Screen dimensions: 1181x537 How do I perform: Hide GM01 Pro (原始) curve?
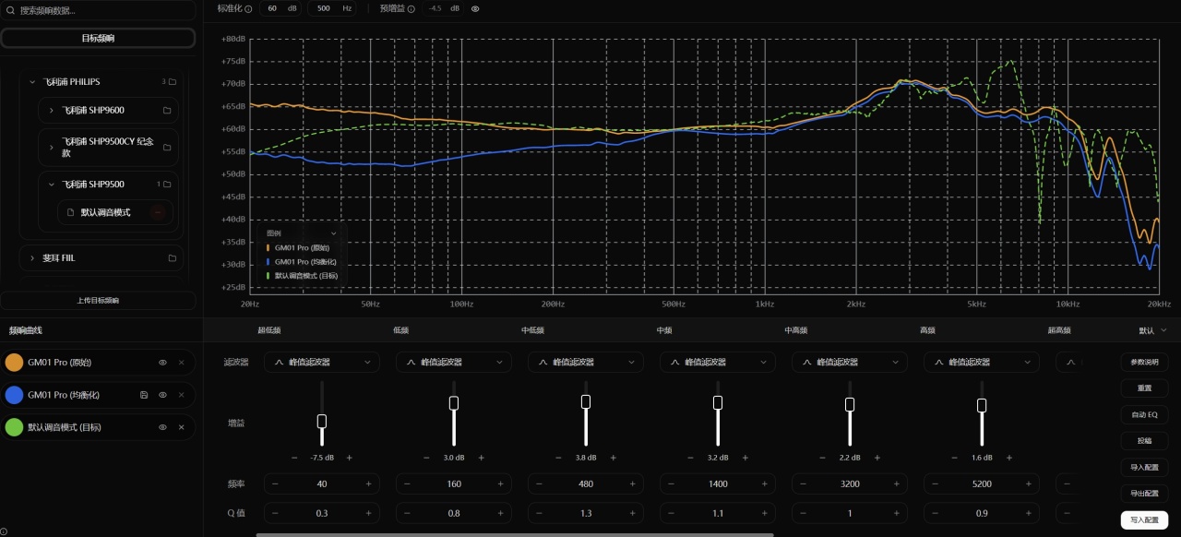162,363
